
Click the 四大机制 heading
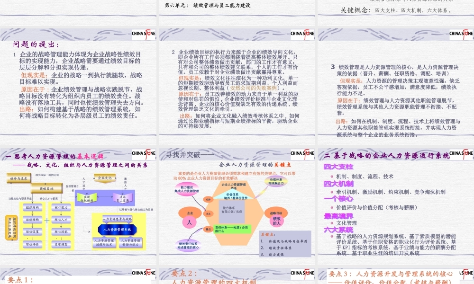pyautogui.click(x=338, y=184)
